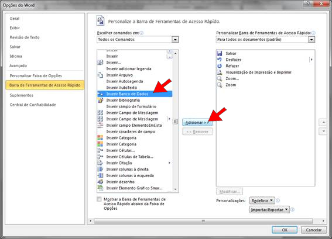Viewport: 332px width, 239px height.
Task: Click the horizontal scrollbar at the dialog bottom
Action: (x=203, y=221)
